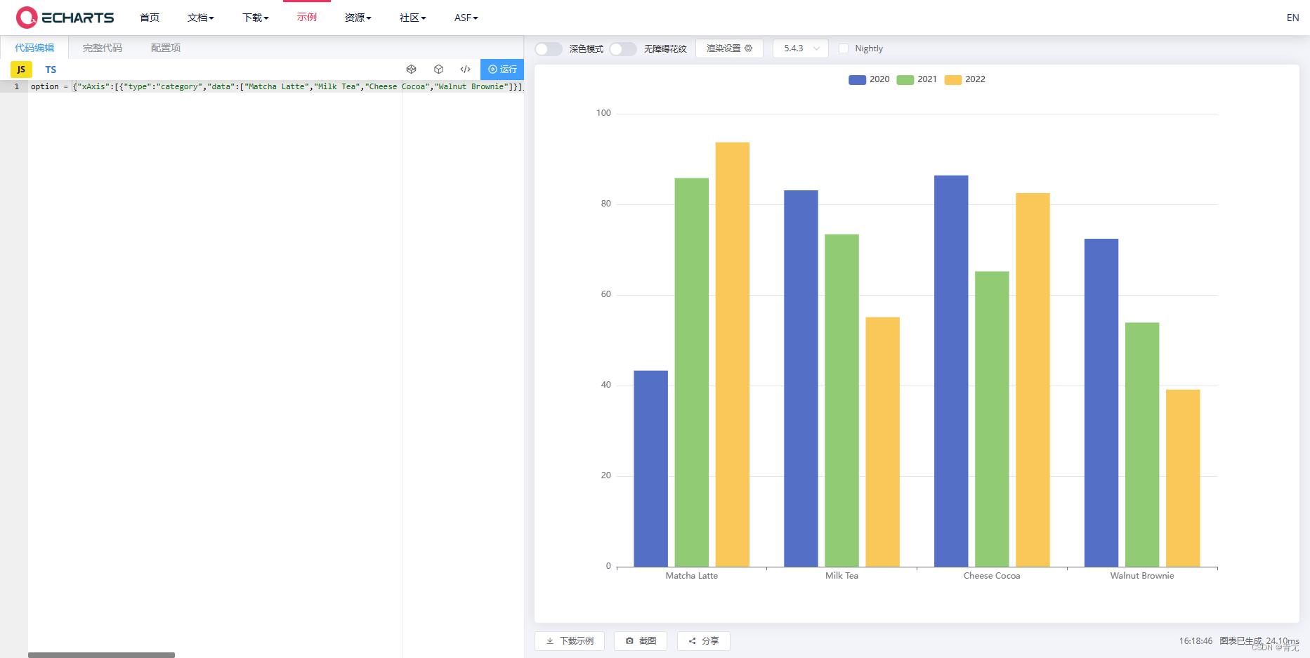
Task: Click the option code line in editor
Action: tap(277, 86)
